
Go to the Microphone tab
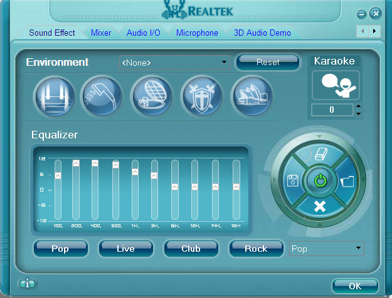197,33
